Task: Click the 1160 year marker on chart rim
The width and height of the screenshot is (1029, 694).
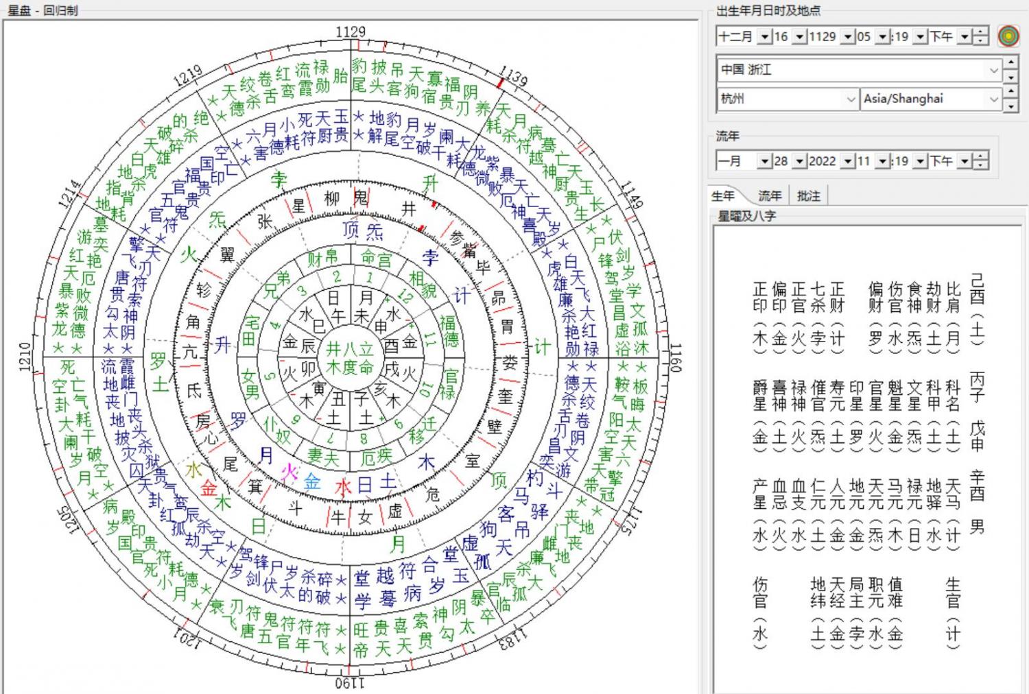Action: (x=675, y=357)
